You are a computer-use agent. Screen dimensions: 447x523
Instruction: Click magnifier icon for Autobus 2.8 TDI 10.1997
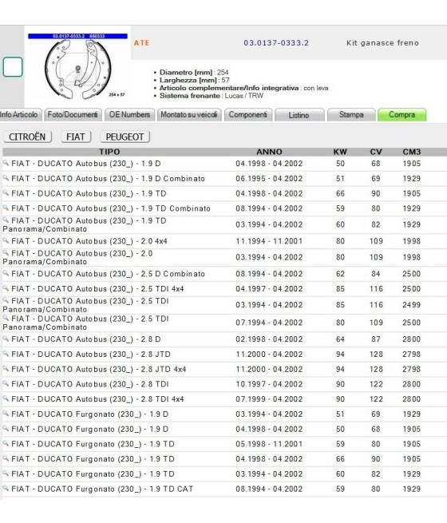[6, 383]
